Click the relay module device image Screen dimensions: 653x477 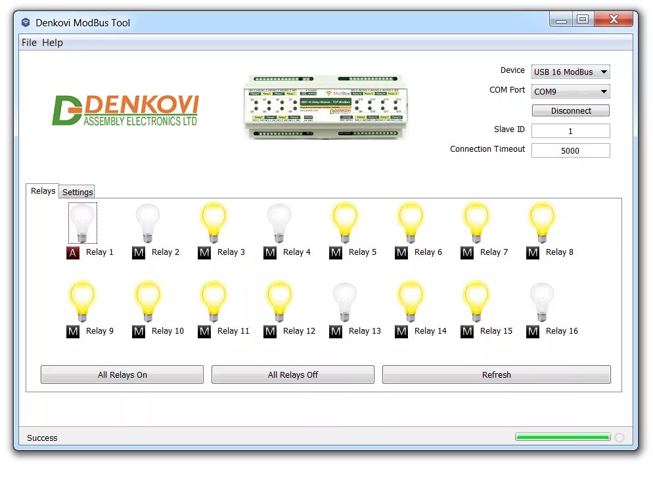[x=325, y=106]
